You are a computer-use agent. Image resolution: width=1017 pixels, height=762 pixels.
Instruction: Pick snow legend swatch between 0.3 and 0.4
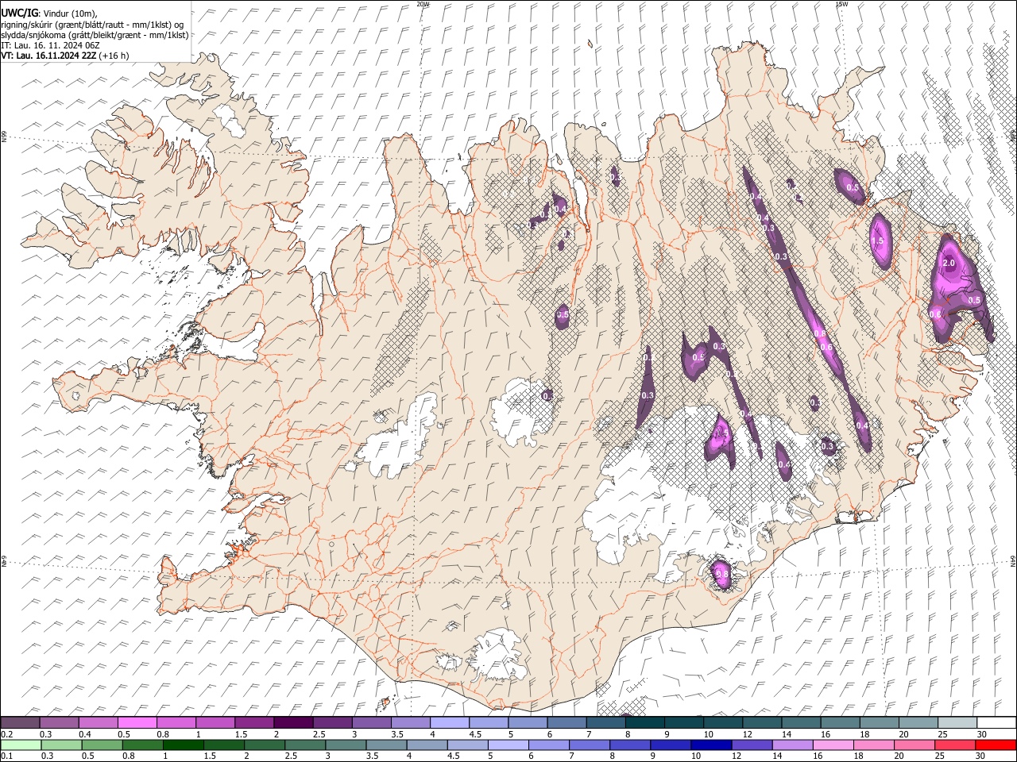coord(60,723)
